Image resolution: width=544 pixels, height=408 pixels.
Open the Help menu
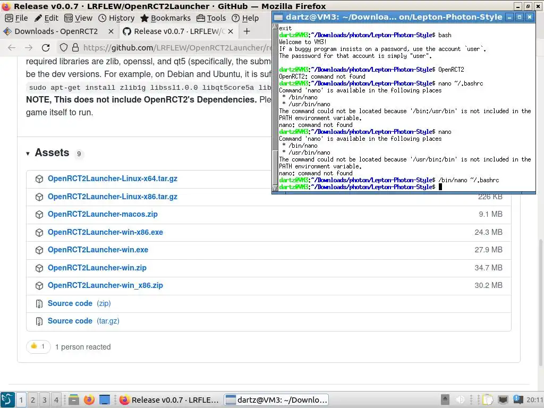[x=245, y=18]
